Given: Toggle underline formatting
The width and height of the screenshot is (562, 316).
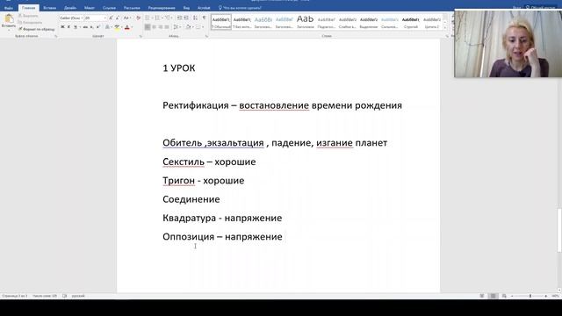Looking at the screenshot, I should click(x=76, y=27).
